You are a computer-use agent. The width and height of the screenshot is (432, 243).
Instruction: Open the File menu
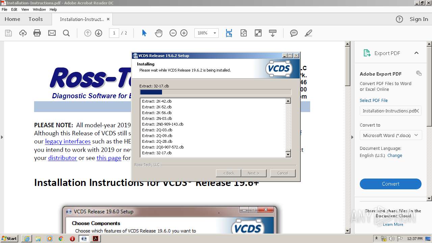pos(4,9)
